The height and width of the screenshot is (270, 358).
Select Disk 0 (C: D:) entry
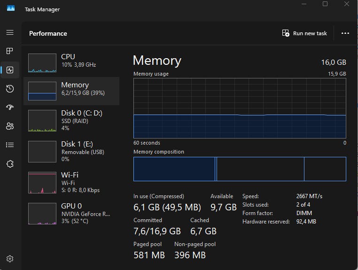[71, 120]
